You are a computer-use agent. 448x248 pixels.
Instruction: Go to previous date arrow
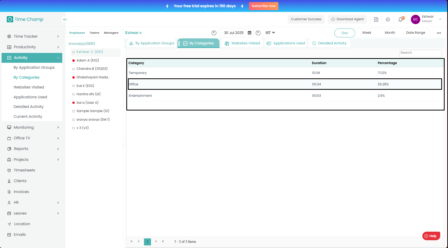pos(214,33)
